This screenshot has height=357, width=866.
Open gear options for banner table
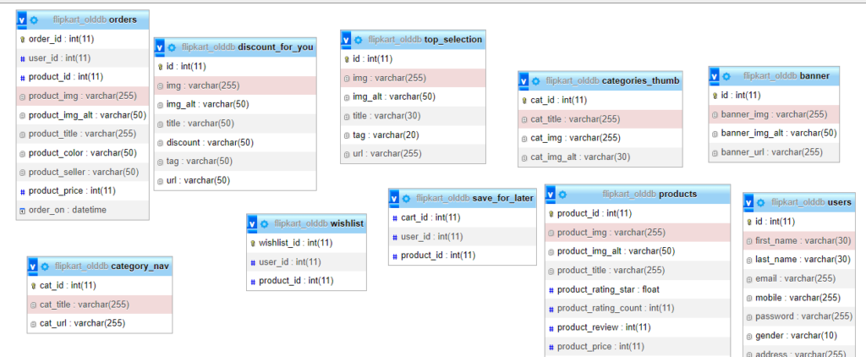[x=726, y=76]
